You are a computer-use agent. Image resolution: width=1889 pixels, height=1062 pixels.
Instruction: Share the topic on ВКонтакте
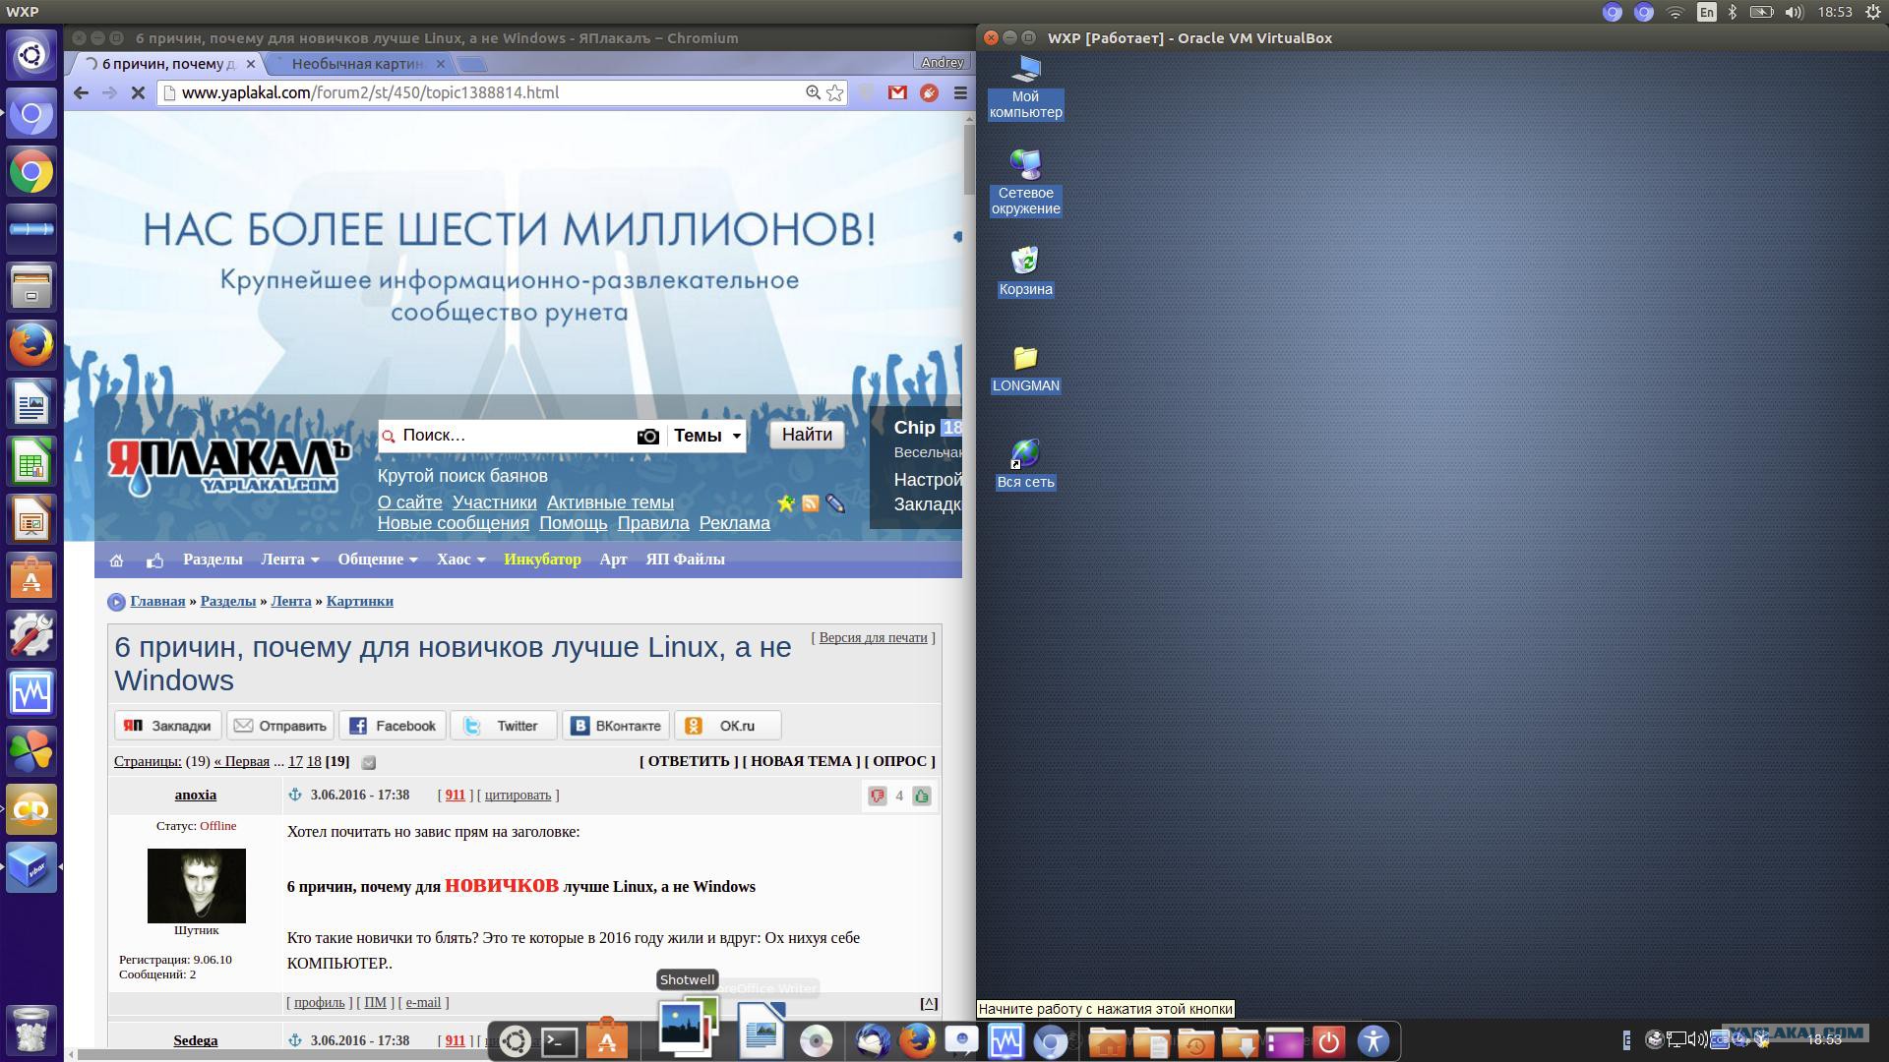[616, 726]
